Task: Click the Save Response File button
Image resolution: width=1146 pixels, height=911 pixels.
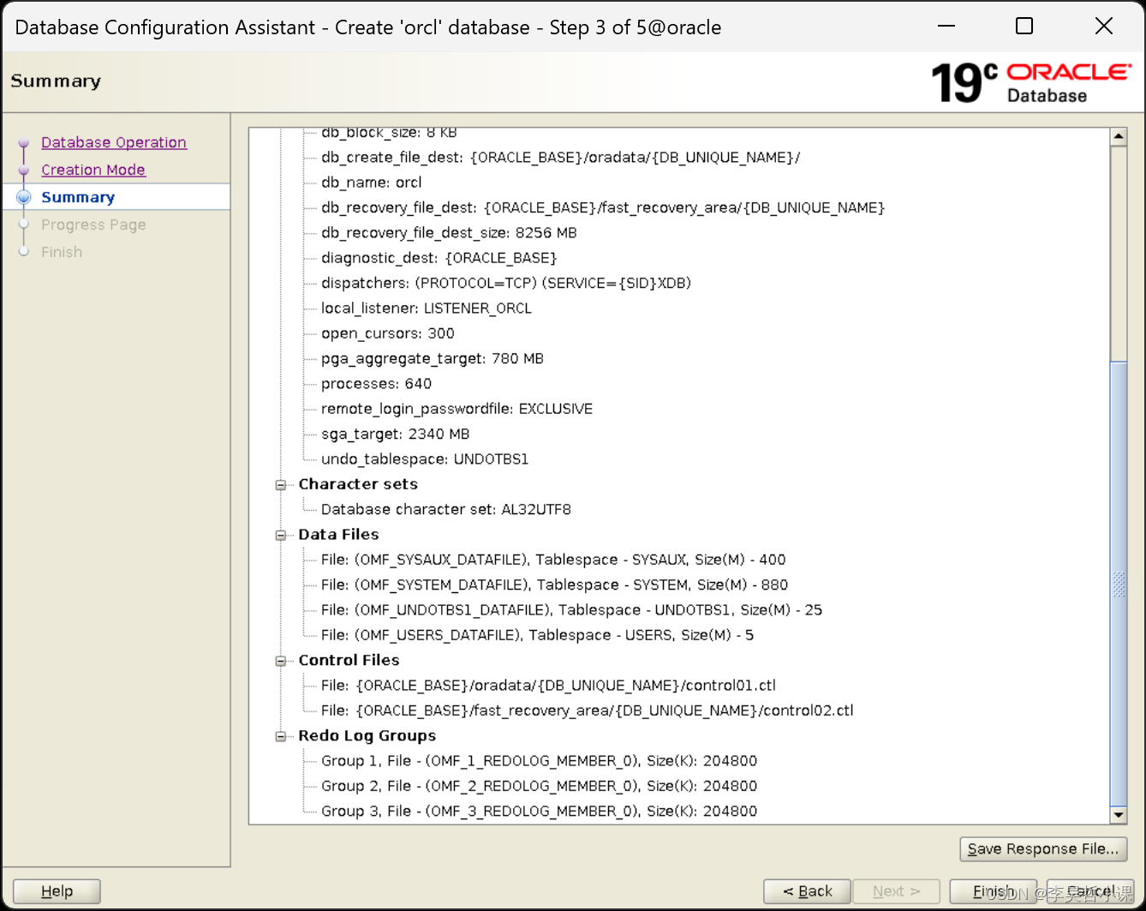Action: pyautogui.click(x=1043, y=848)
